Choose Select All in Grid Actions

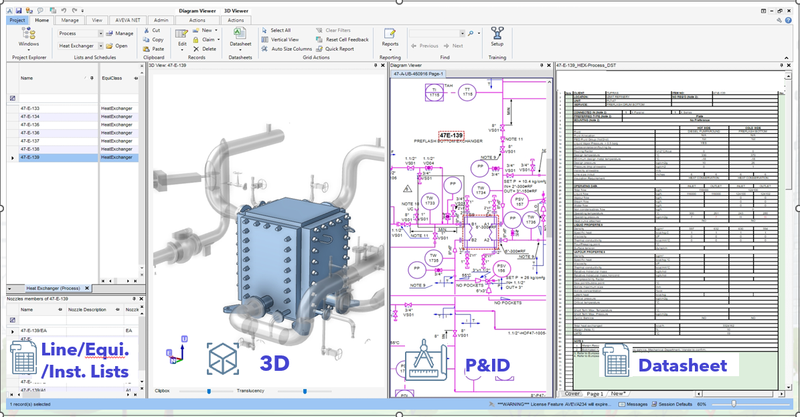[276, 31]
